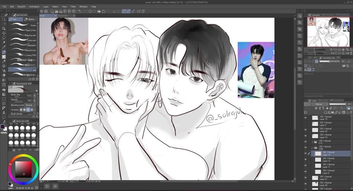Select the Textured pen brush
The image size is (353, 191).
pos(22,49)
